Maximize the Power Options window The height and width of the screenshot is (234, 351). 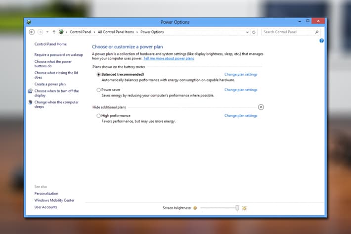click(x=307, y=21)
